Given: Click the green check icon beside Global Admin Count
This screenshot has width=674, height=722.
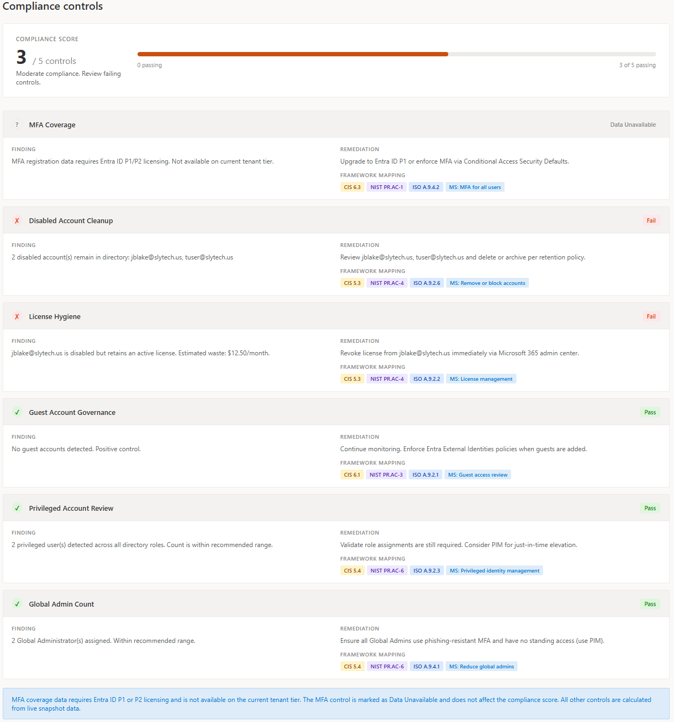Looking at the screenshot, I should [x=17, y=604].
